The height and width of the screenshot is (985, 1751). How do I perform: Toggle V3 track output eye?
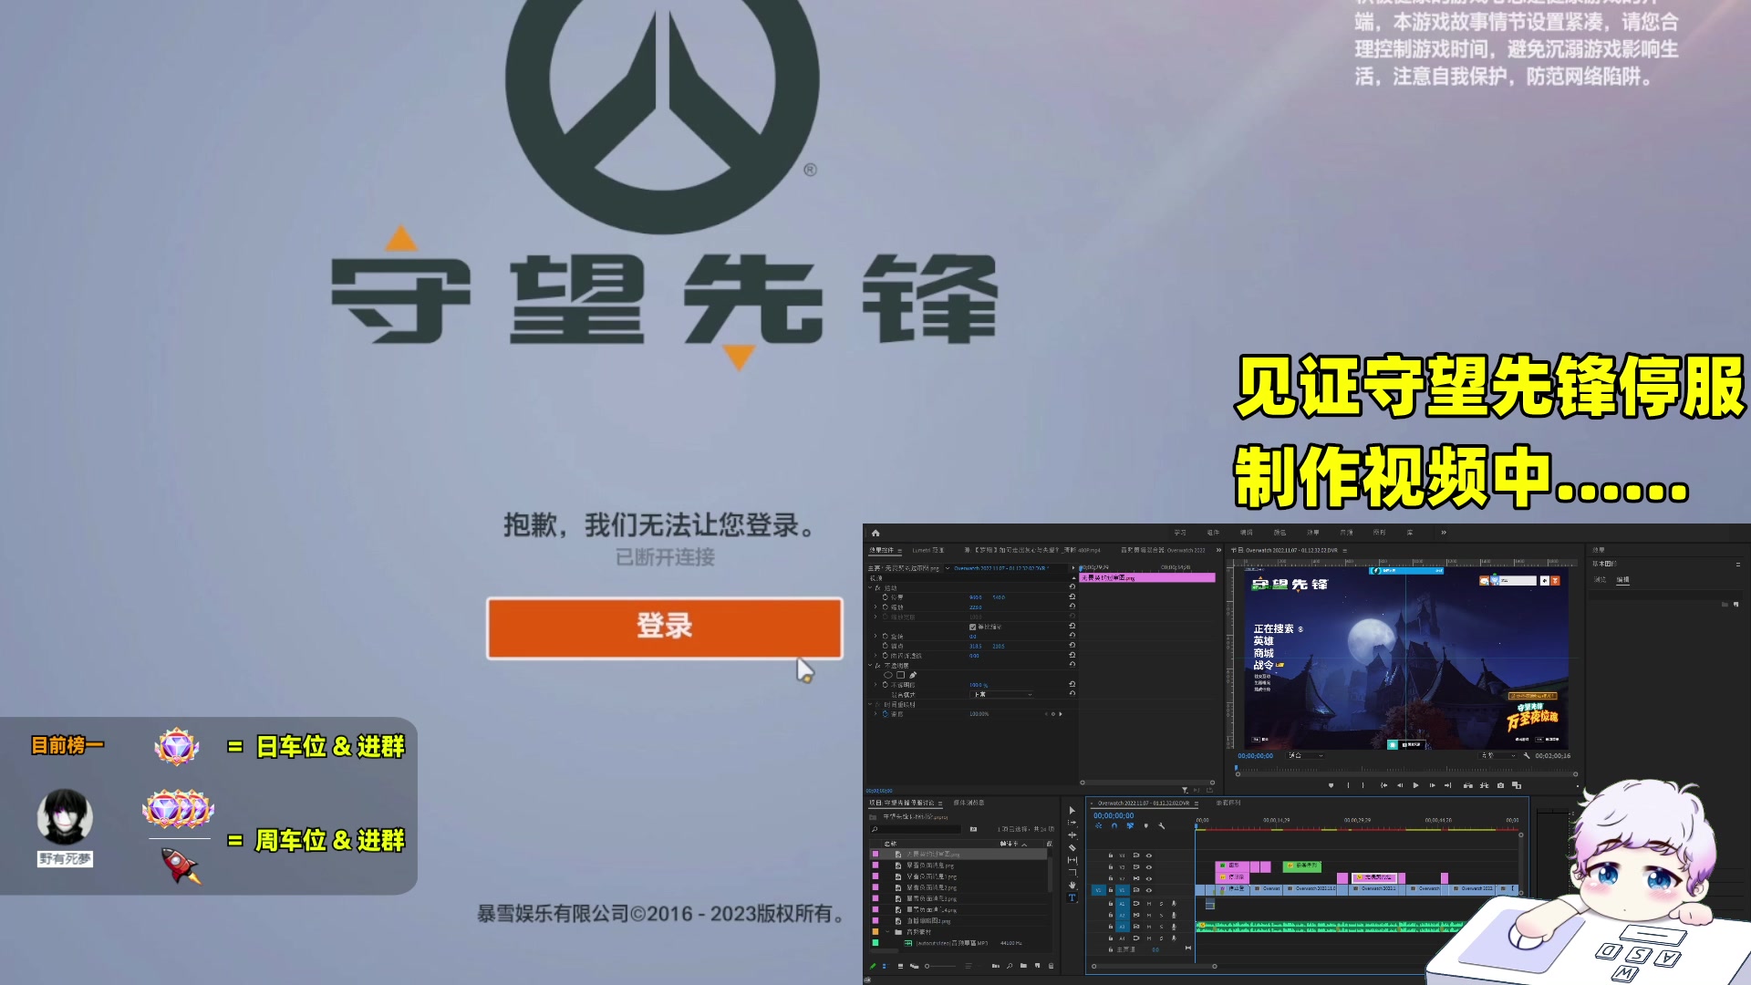coord(1149,867)
